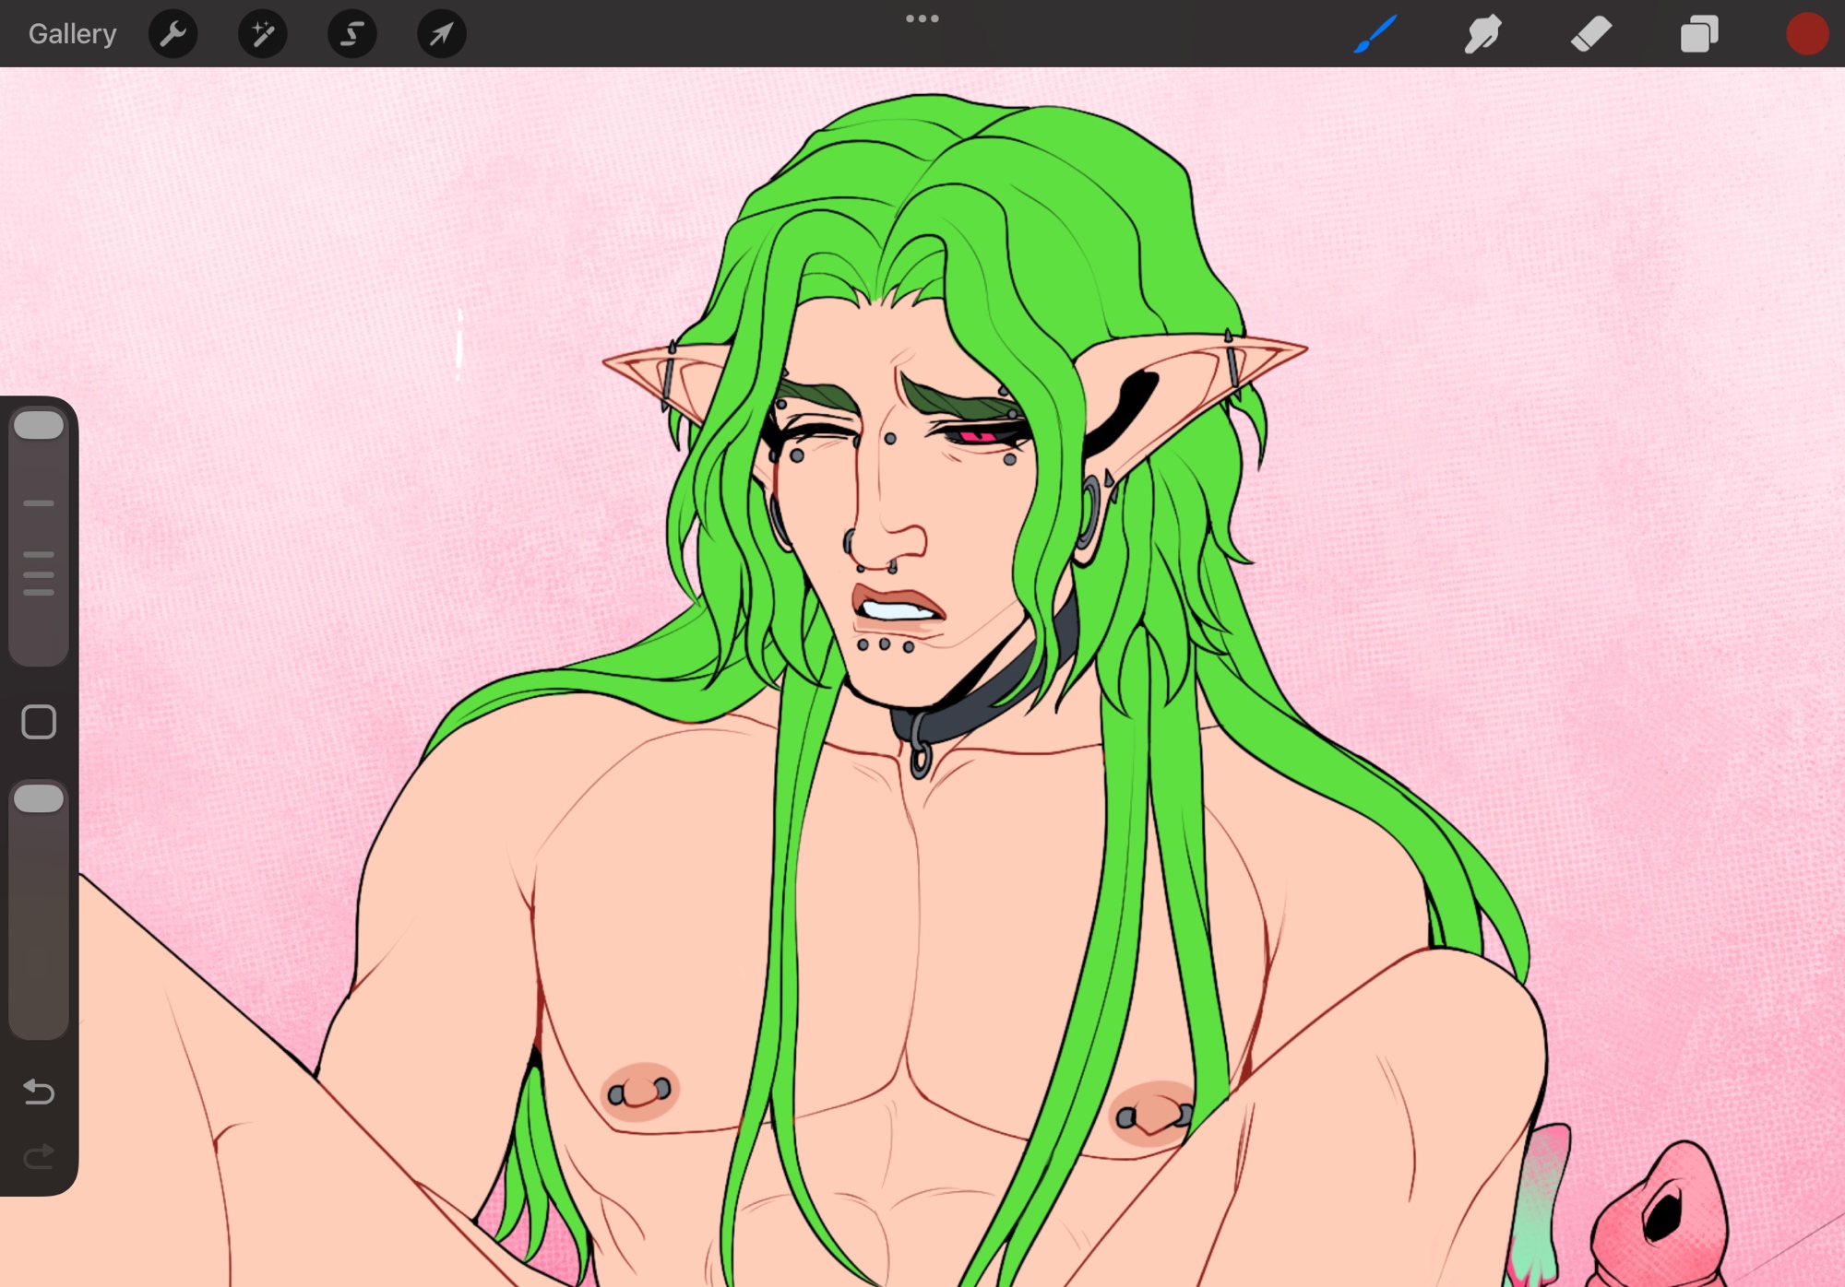Open the active red color swatch
This screenshot has height=1287, width=1845.
coord(1806,34)
